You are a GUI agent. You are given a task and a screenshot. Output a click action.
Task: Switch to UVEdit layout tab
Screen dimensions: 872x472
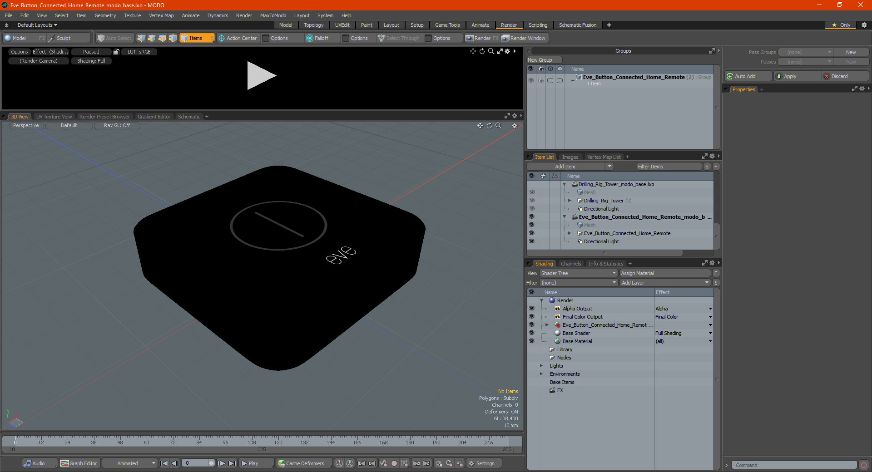click(342, 25)
